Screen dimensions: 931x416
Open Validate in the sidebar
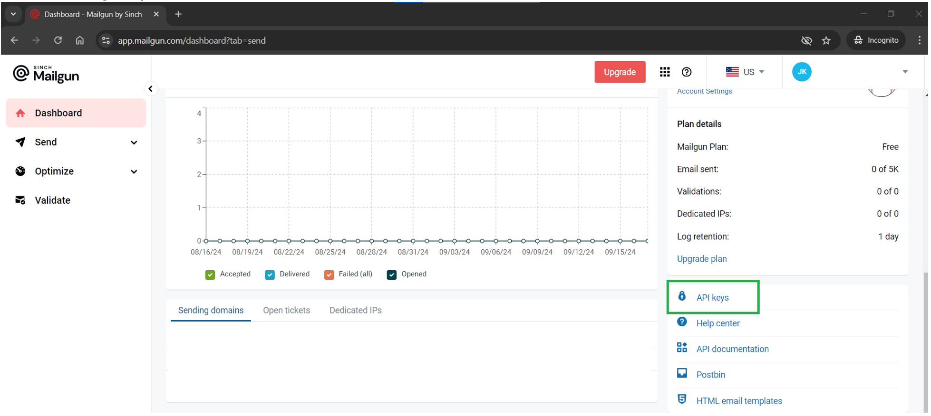point(76,200)
